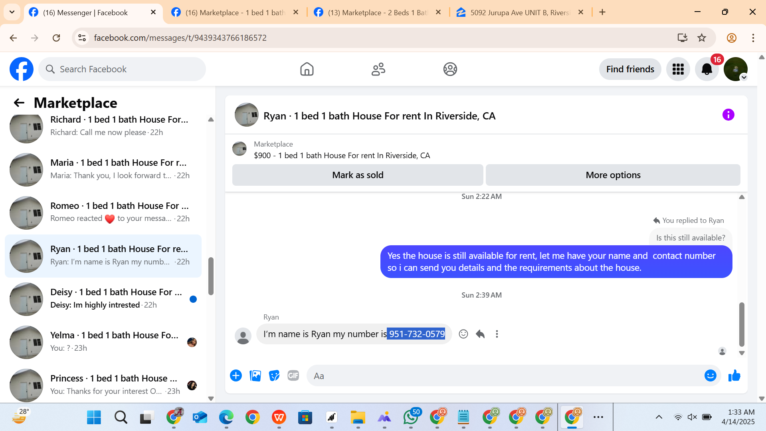Click the chat messages scrollbar thumb
Screen dimensions: 766x431
(x=742, y=324)
